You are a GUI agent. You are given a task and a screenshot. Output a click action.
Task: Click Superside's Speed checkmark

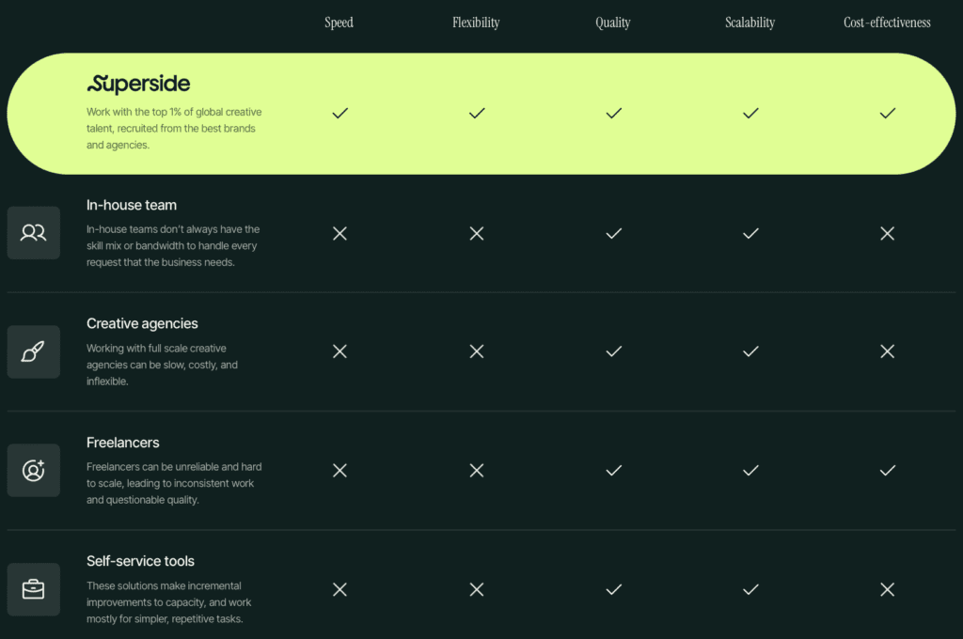(339, 113)
